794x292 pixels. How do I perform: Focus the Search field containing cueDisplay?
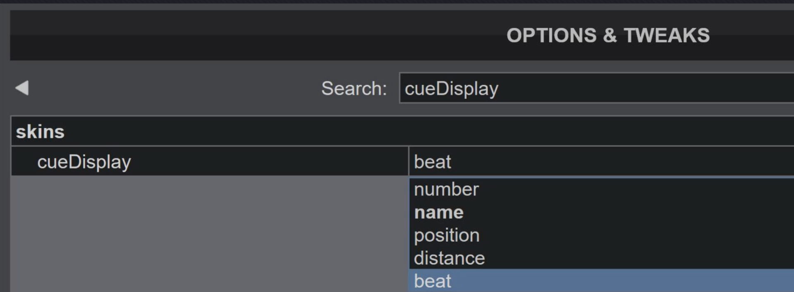(596, 88)
